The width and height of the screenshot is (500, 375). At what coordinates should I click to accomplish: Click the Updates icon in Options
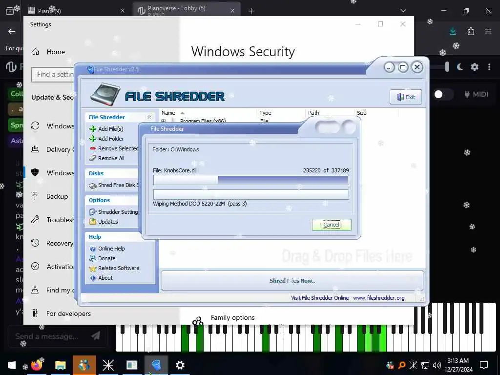pos(93,222)
